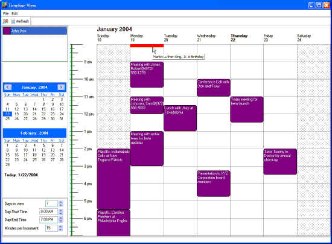Increase the Days in view value

coord(61,202)
